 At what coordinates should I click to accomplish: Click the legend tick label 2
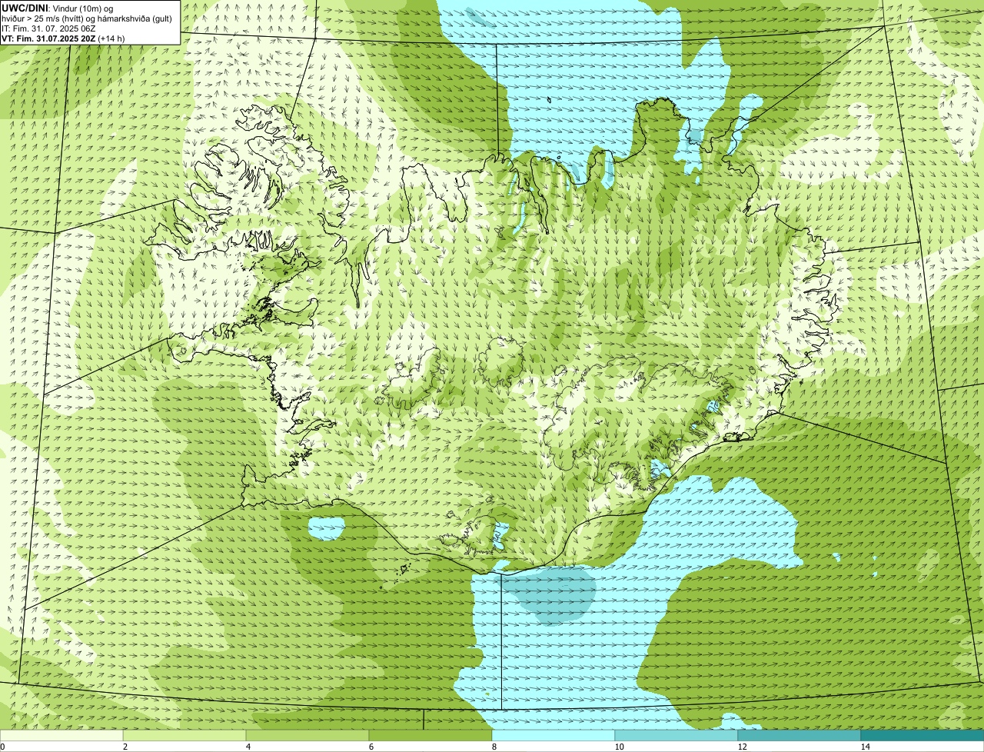coord(124,746)
